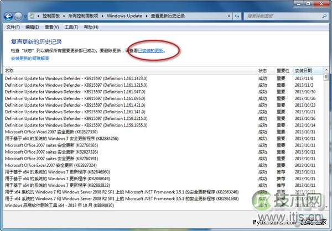The height and width of the screenshot is (231, 332).
Task: Open the 已安装的更新 link
Action: pyautogui.click(x=151, y=50)
